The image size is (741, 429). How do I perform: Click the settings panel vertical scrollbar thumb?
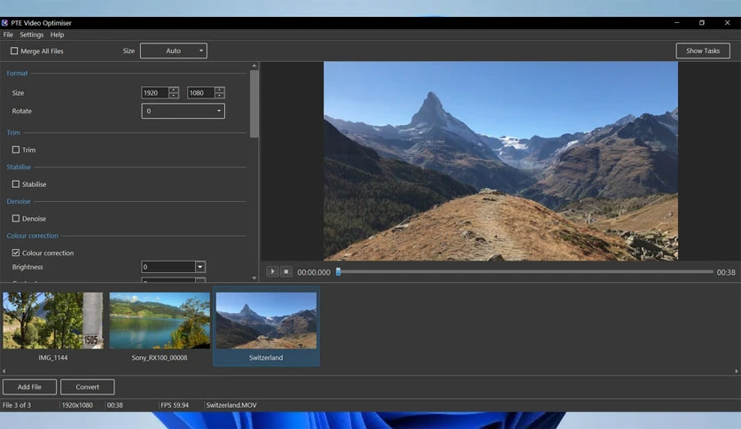254,104
